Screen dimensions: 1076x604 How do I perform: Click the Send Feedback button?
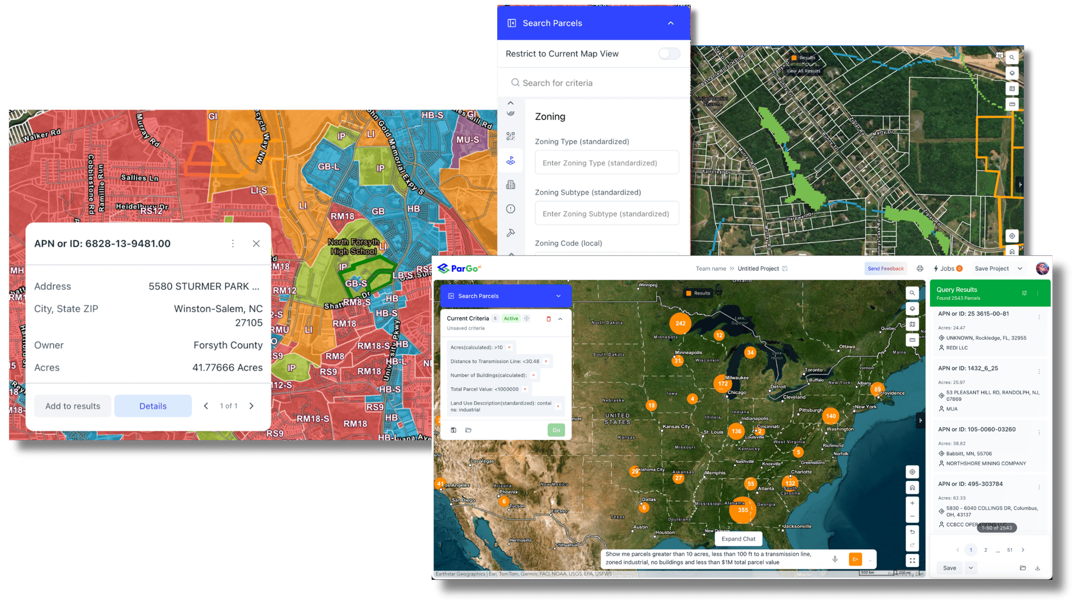pyautogui.click(x=885, y=269)
